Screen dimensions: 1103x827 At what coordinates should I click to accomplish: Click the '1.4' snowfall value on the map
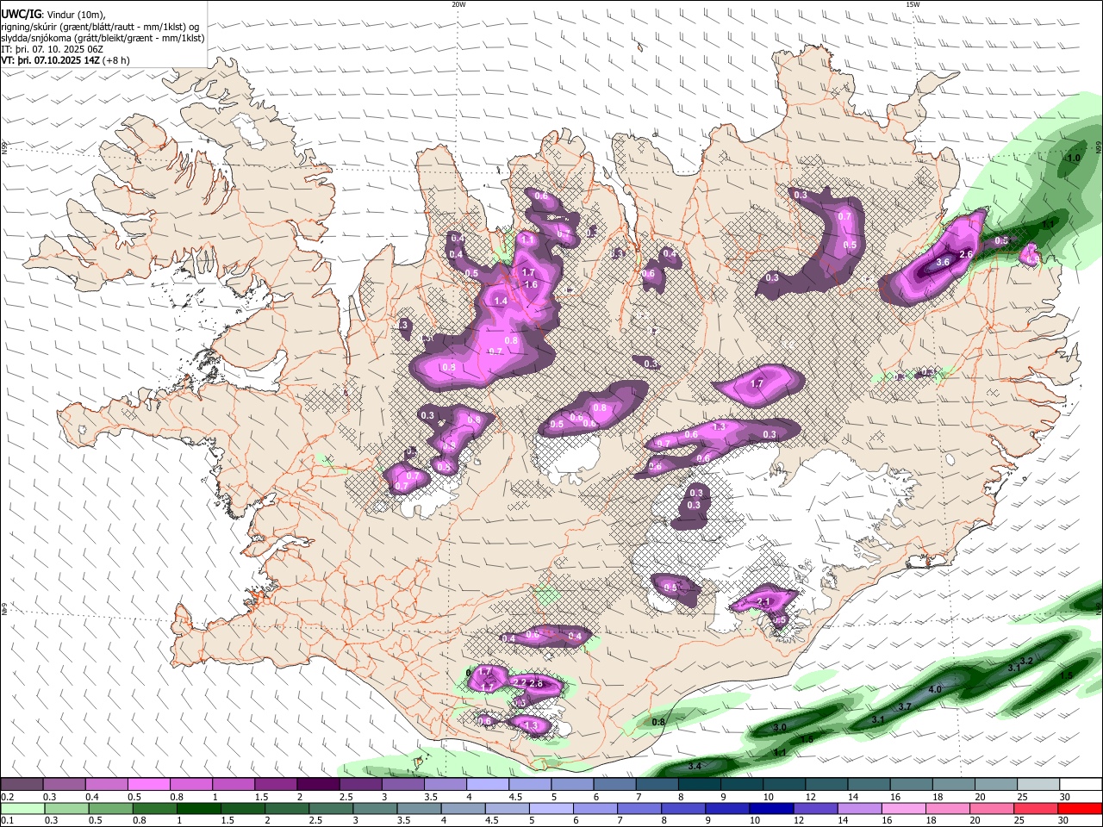point(502,301)
